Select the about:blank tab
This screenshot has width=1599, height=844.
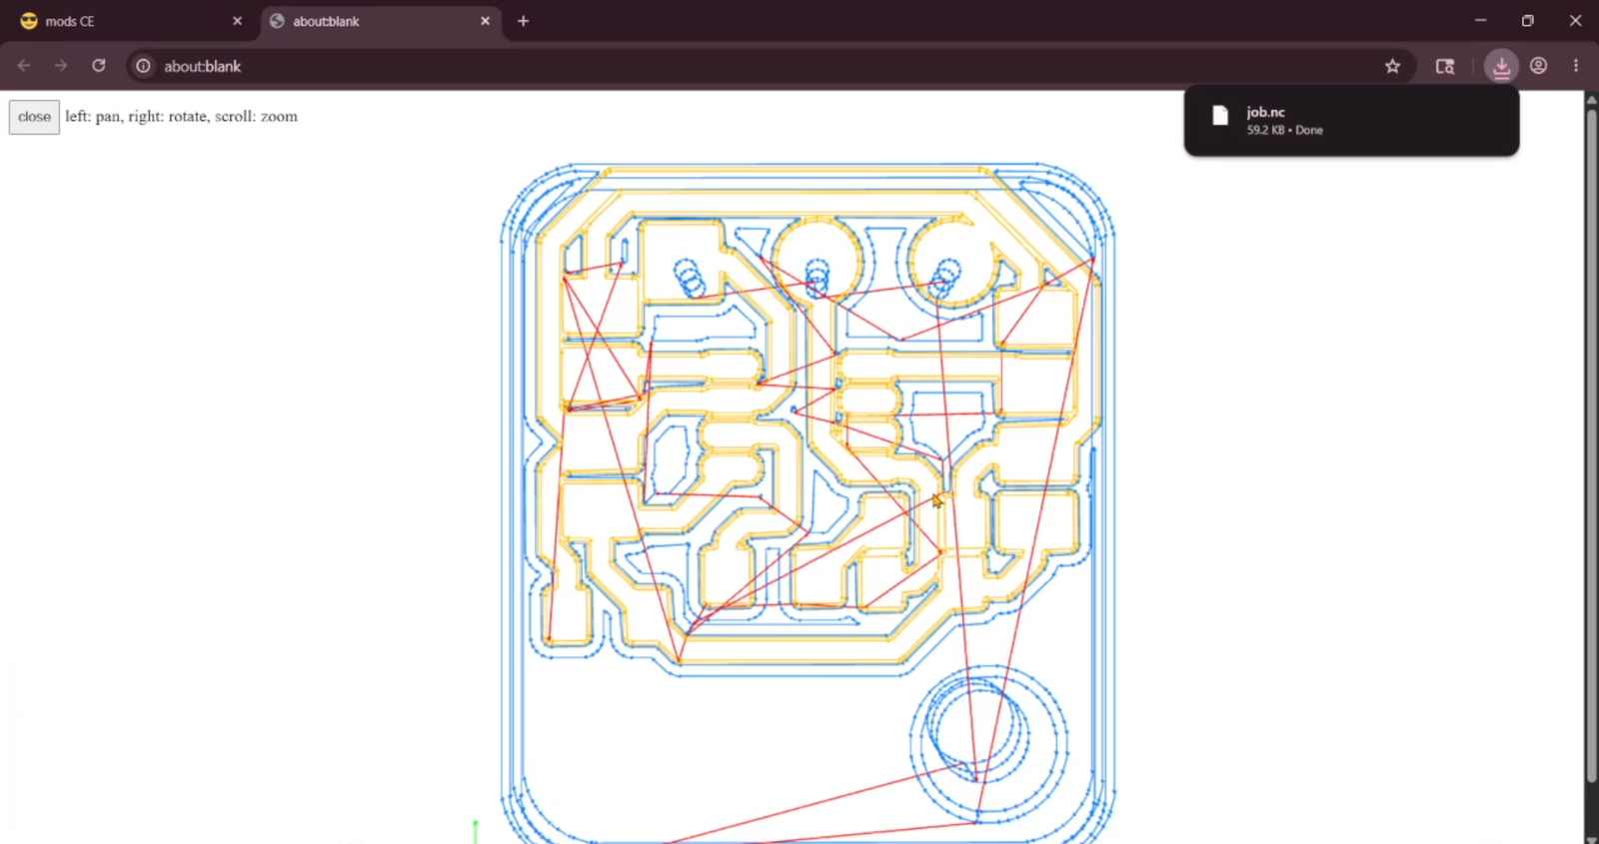380,21
